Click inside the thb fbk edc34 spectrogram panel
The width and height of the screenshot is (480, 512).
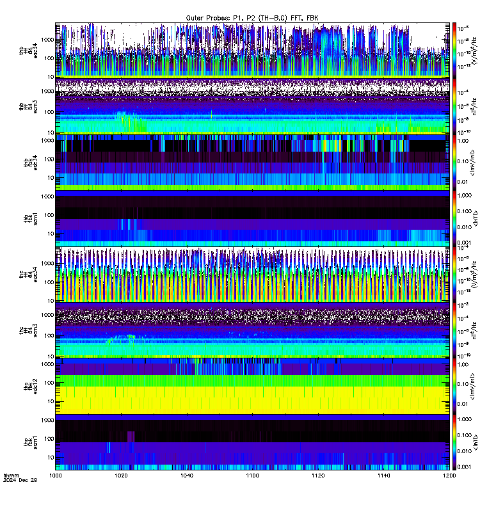point(252,163)
